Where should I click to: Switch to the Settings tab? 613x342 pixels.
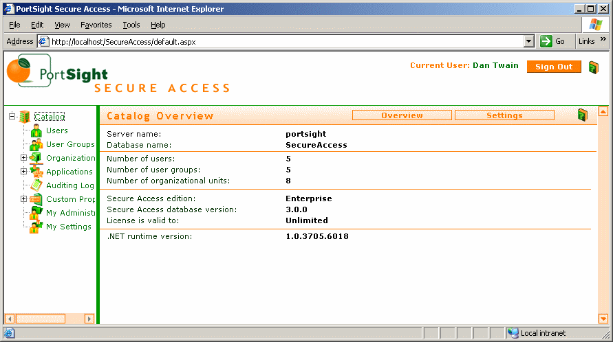pos(504,115)
